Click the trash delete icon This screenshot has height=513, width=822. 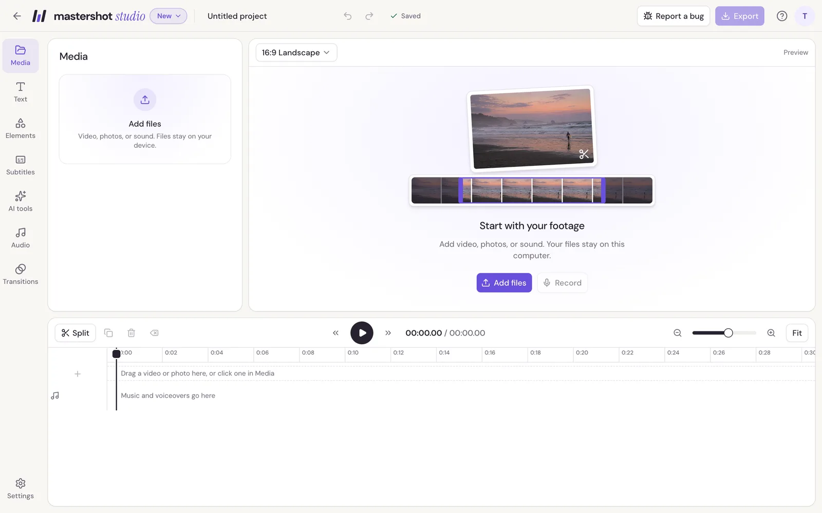pyautogui.click(x=131, y=333)
